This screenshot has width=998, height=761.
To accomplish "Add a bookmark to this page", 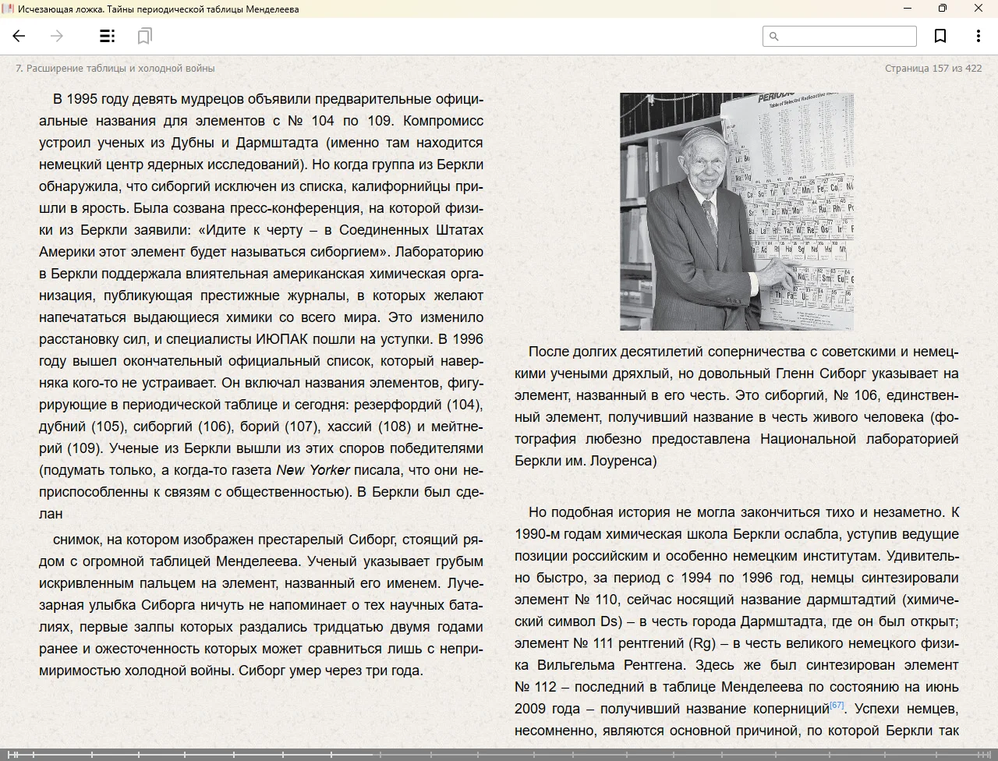I will pos(940,36).
